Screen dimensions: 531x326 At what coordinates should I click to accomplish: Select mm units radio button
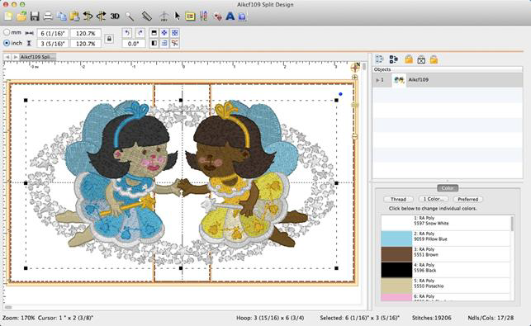point(7,32)
